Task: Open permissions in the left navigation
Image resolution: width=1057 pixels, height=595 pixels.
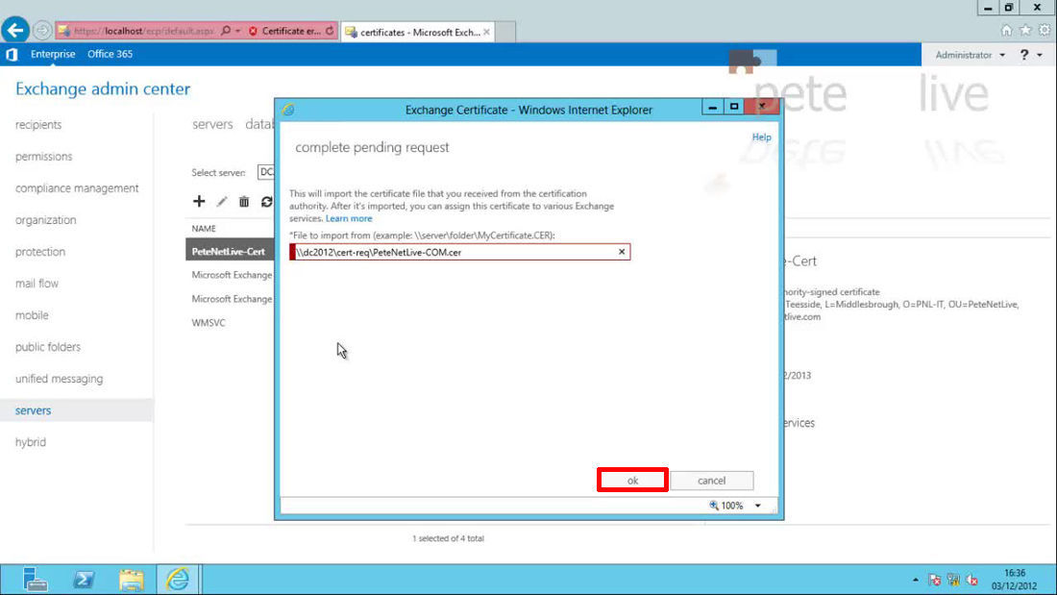Action: 44,157
